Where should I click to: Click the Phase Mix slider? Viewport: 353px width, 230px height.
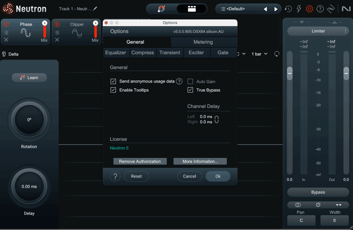pyautogui.click(x=44, y=29)
